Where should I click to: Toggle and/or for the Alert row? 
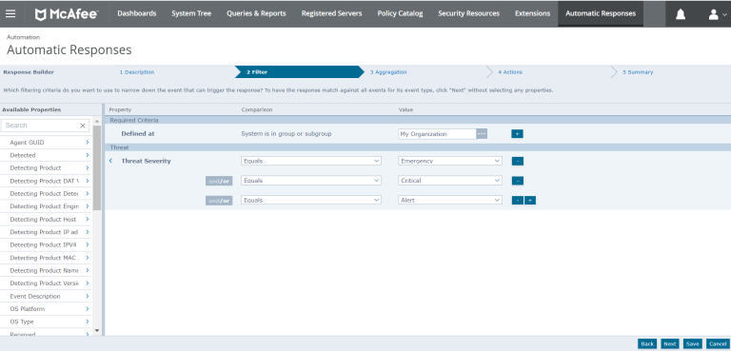pyautogui.click(x=219, y=201)
